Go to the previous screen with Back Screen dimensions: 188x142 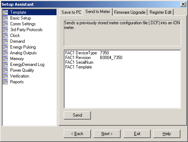(77, 134)
